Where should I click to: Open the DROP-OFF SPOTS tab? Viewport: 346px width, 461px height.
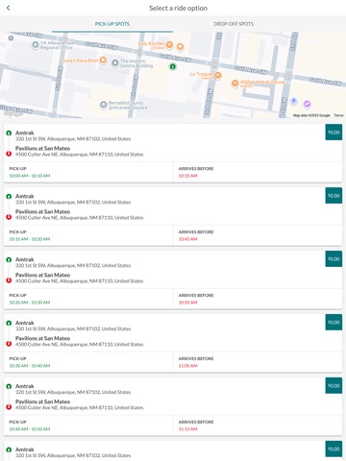pyautogui.click(x=234, y=24)
